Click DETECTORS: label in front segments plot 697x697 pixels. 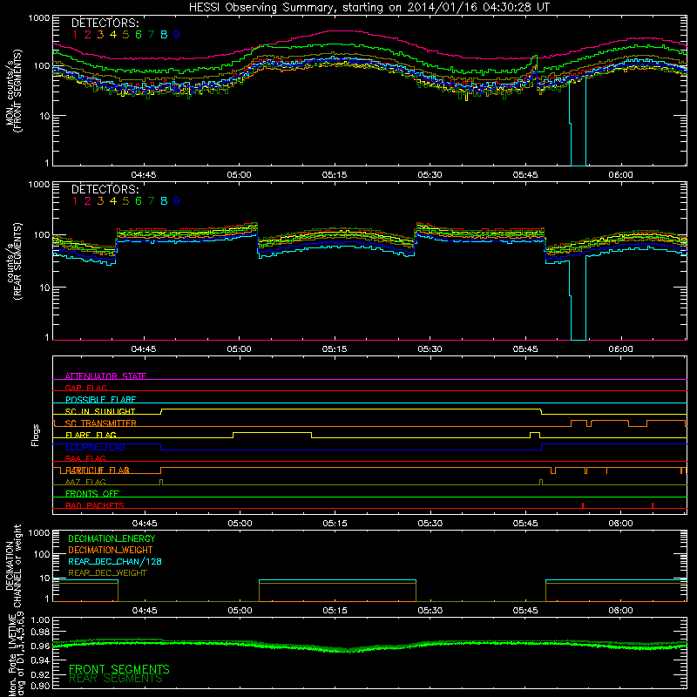pyautogui.click(x=105, y=23)
